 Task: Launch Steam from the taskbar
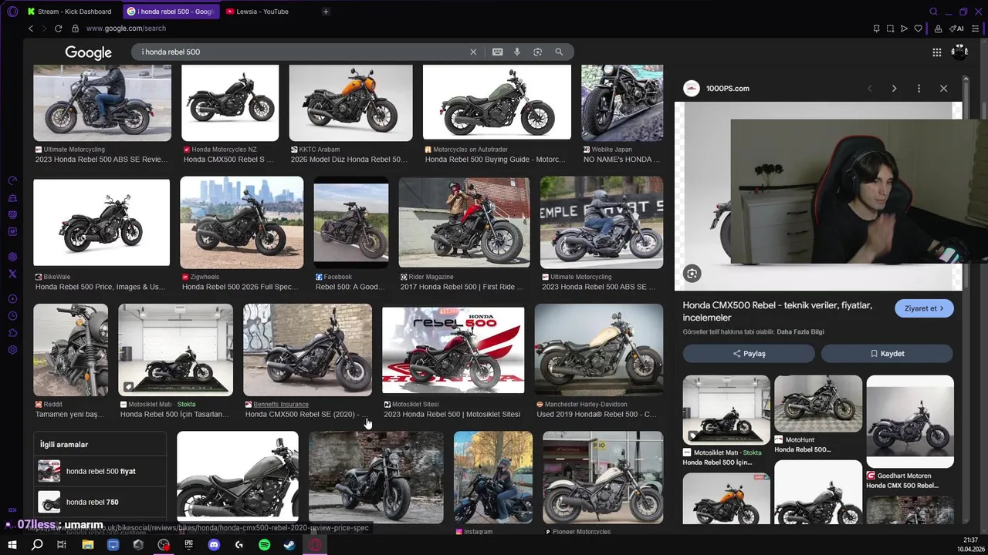tap(289, 544)
